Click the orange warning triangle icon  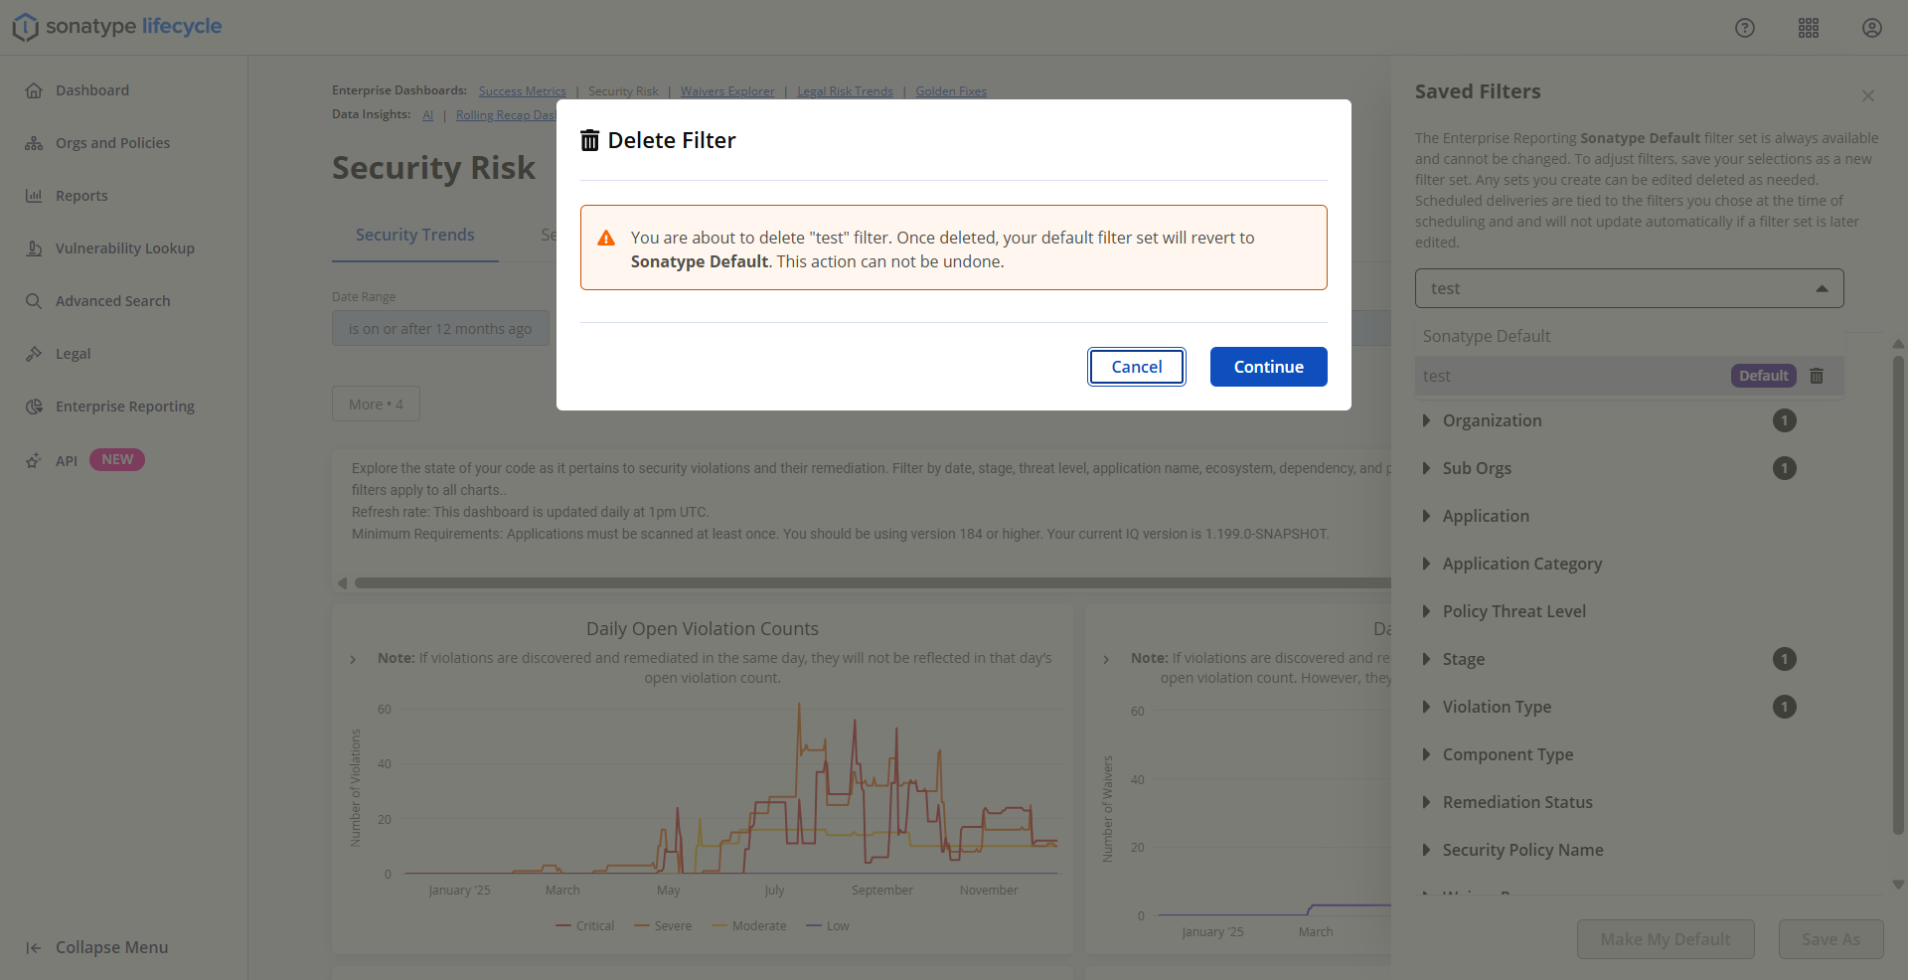click(x=606, y=239)
